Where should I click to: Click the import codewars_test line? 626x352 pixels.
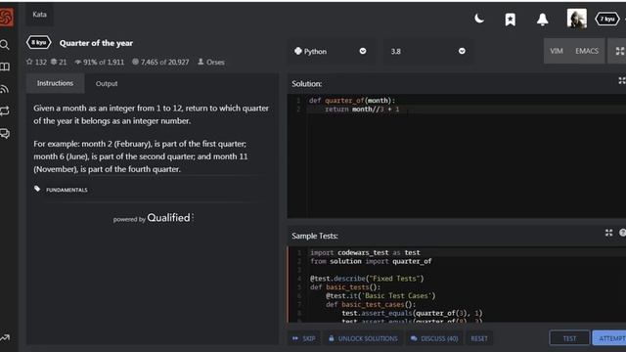[365, 252]
